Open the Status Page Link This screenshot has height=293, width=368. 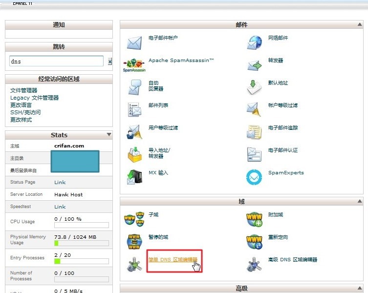(60, 182)
